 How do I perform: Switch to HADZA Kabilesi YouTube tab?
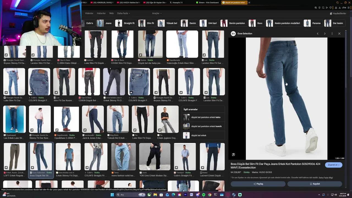(128, 2)
